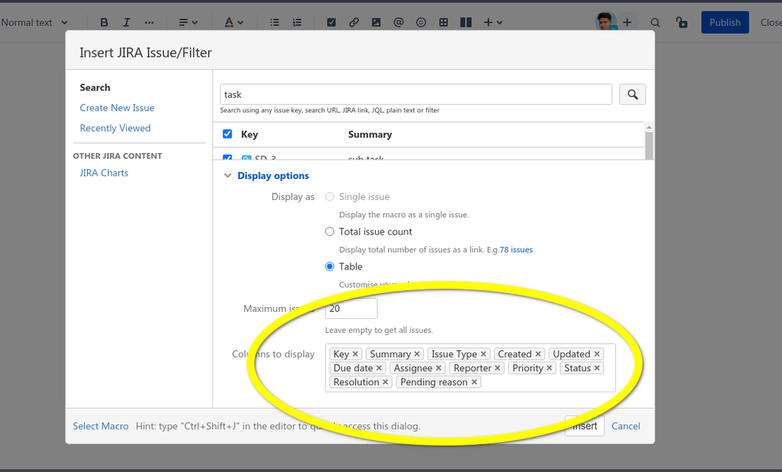Image resolution: width=782 pixels, height=472 pixels.
Task: Open Recently Viewed panel
Action: pyautogui.click(x=115, y=128)
